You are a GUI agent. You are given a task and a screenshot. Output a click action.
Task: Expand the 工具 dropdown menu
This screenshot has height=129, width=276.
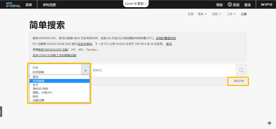pos(231,14)
